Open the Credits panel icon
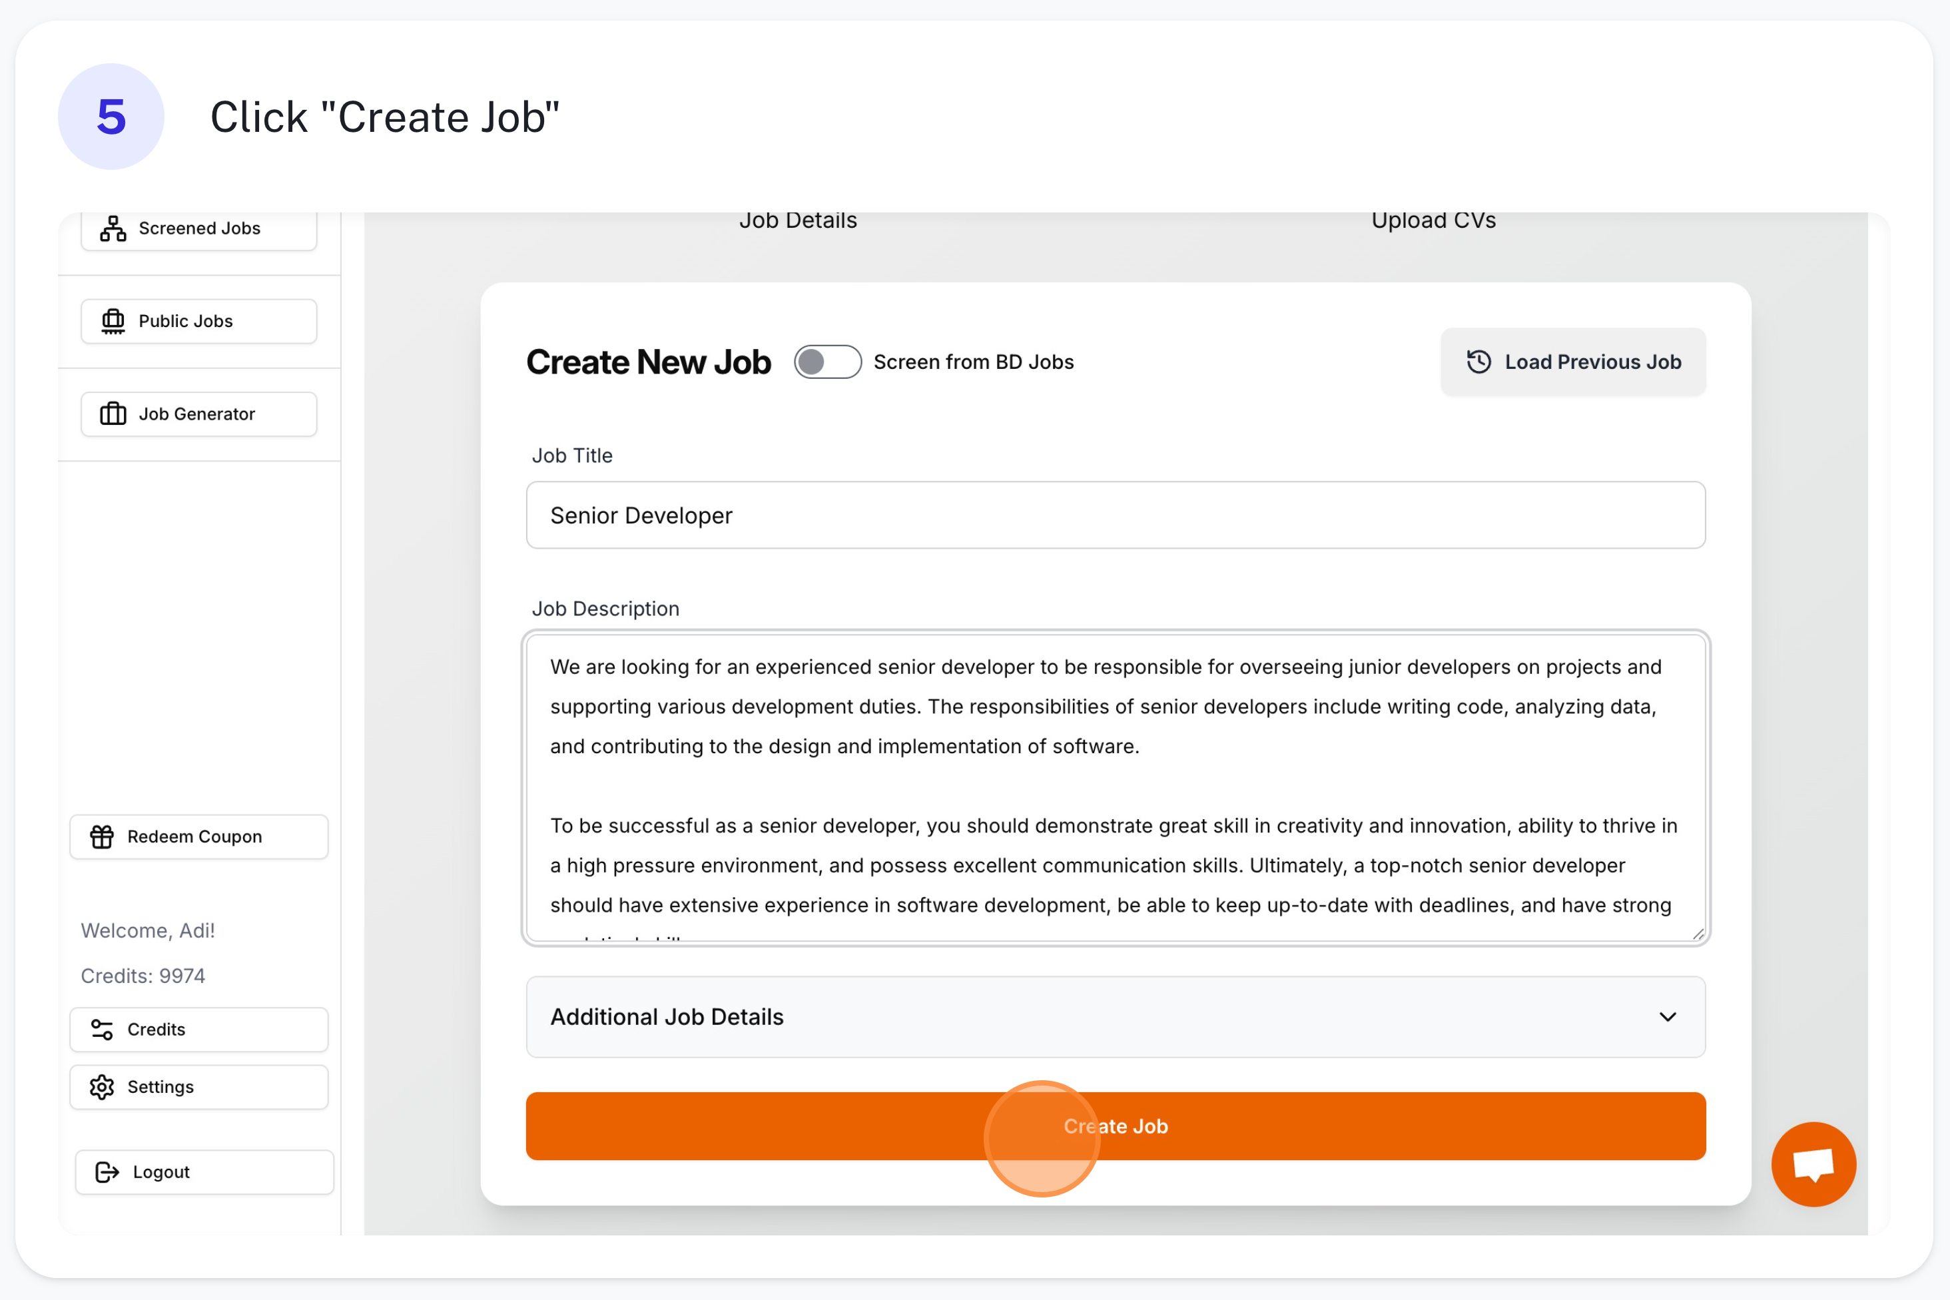This screenshot has width=1950, height=1300. (102, 1030)
